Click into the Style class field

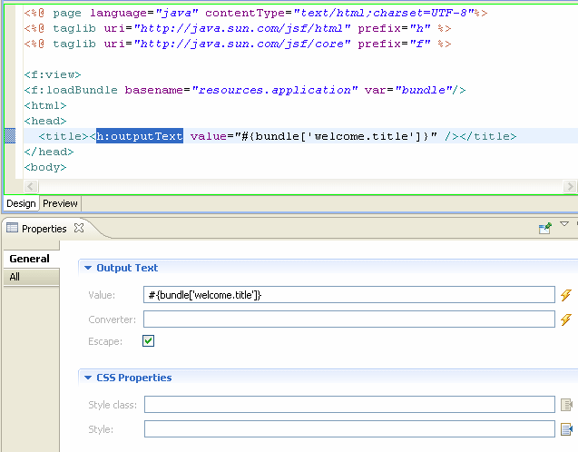pyautogui.click(x=349, y=405)
